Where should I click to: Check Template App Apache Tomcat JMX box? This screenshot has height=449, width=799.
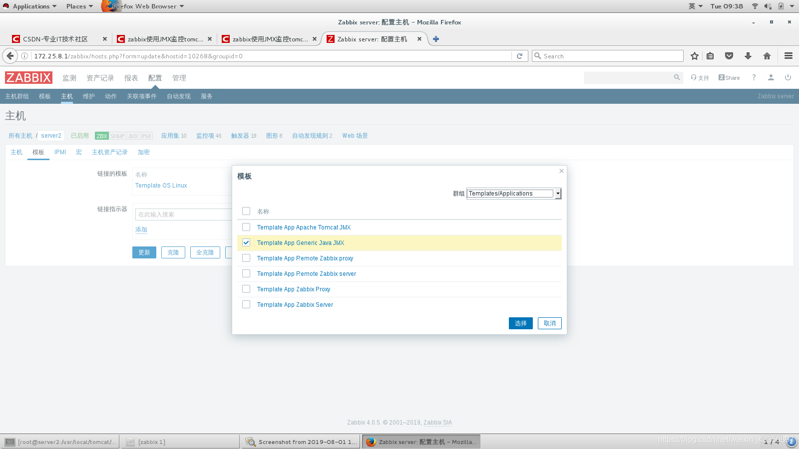click(246, 227)
